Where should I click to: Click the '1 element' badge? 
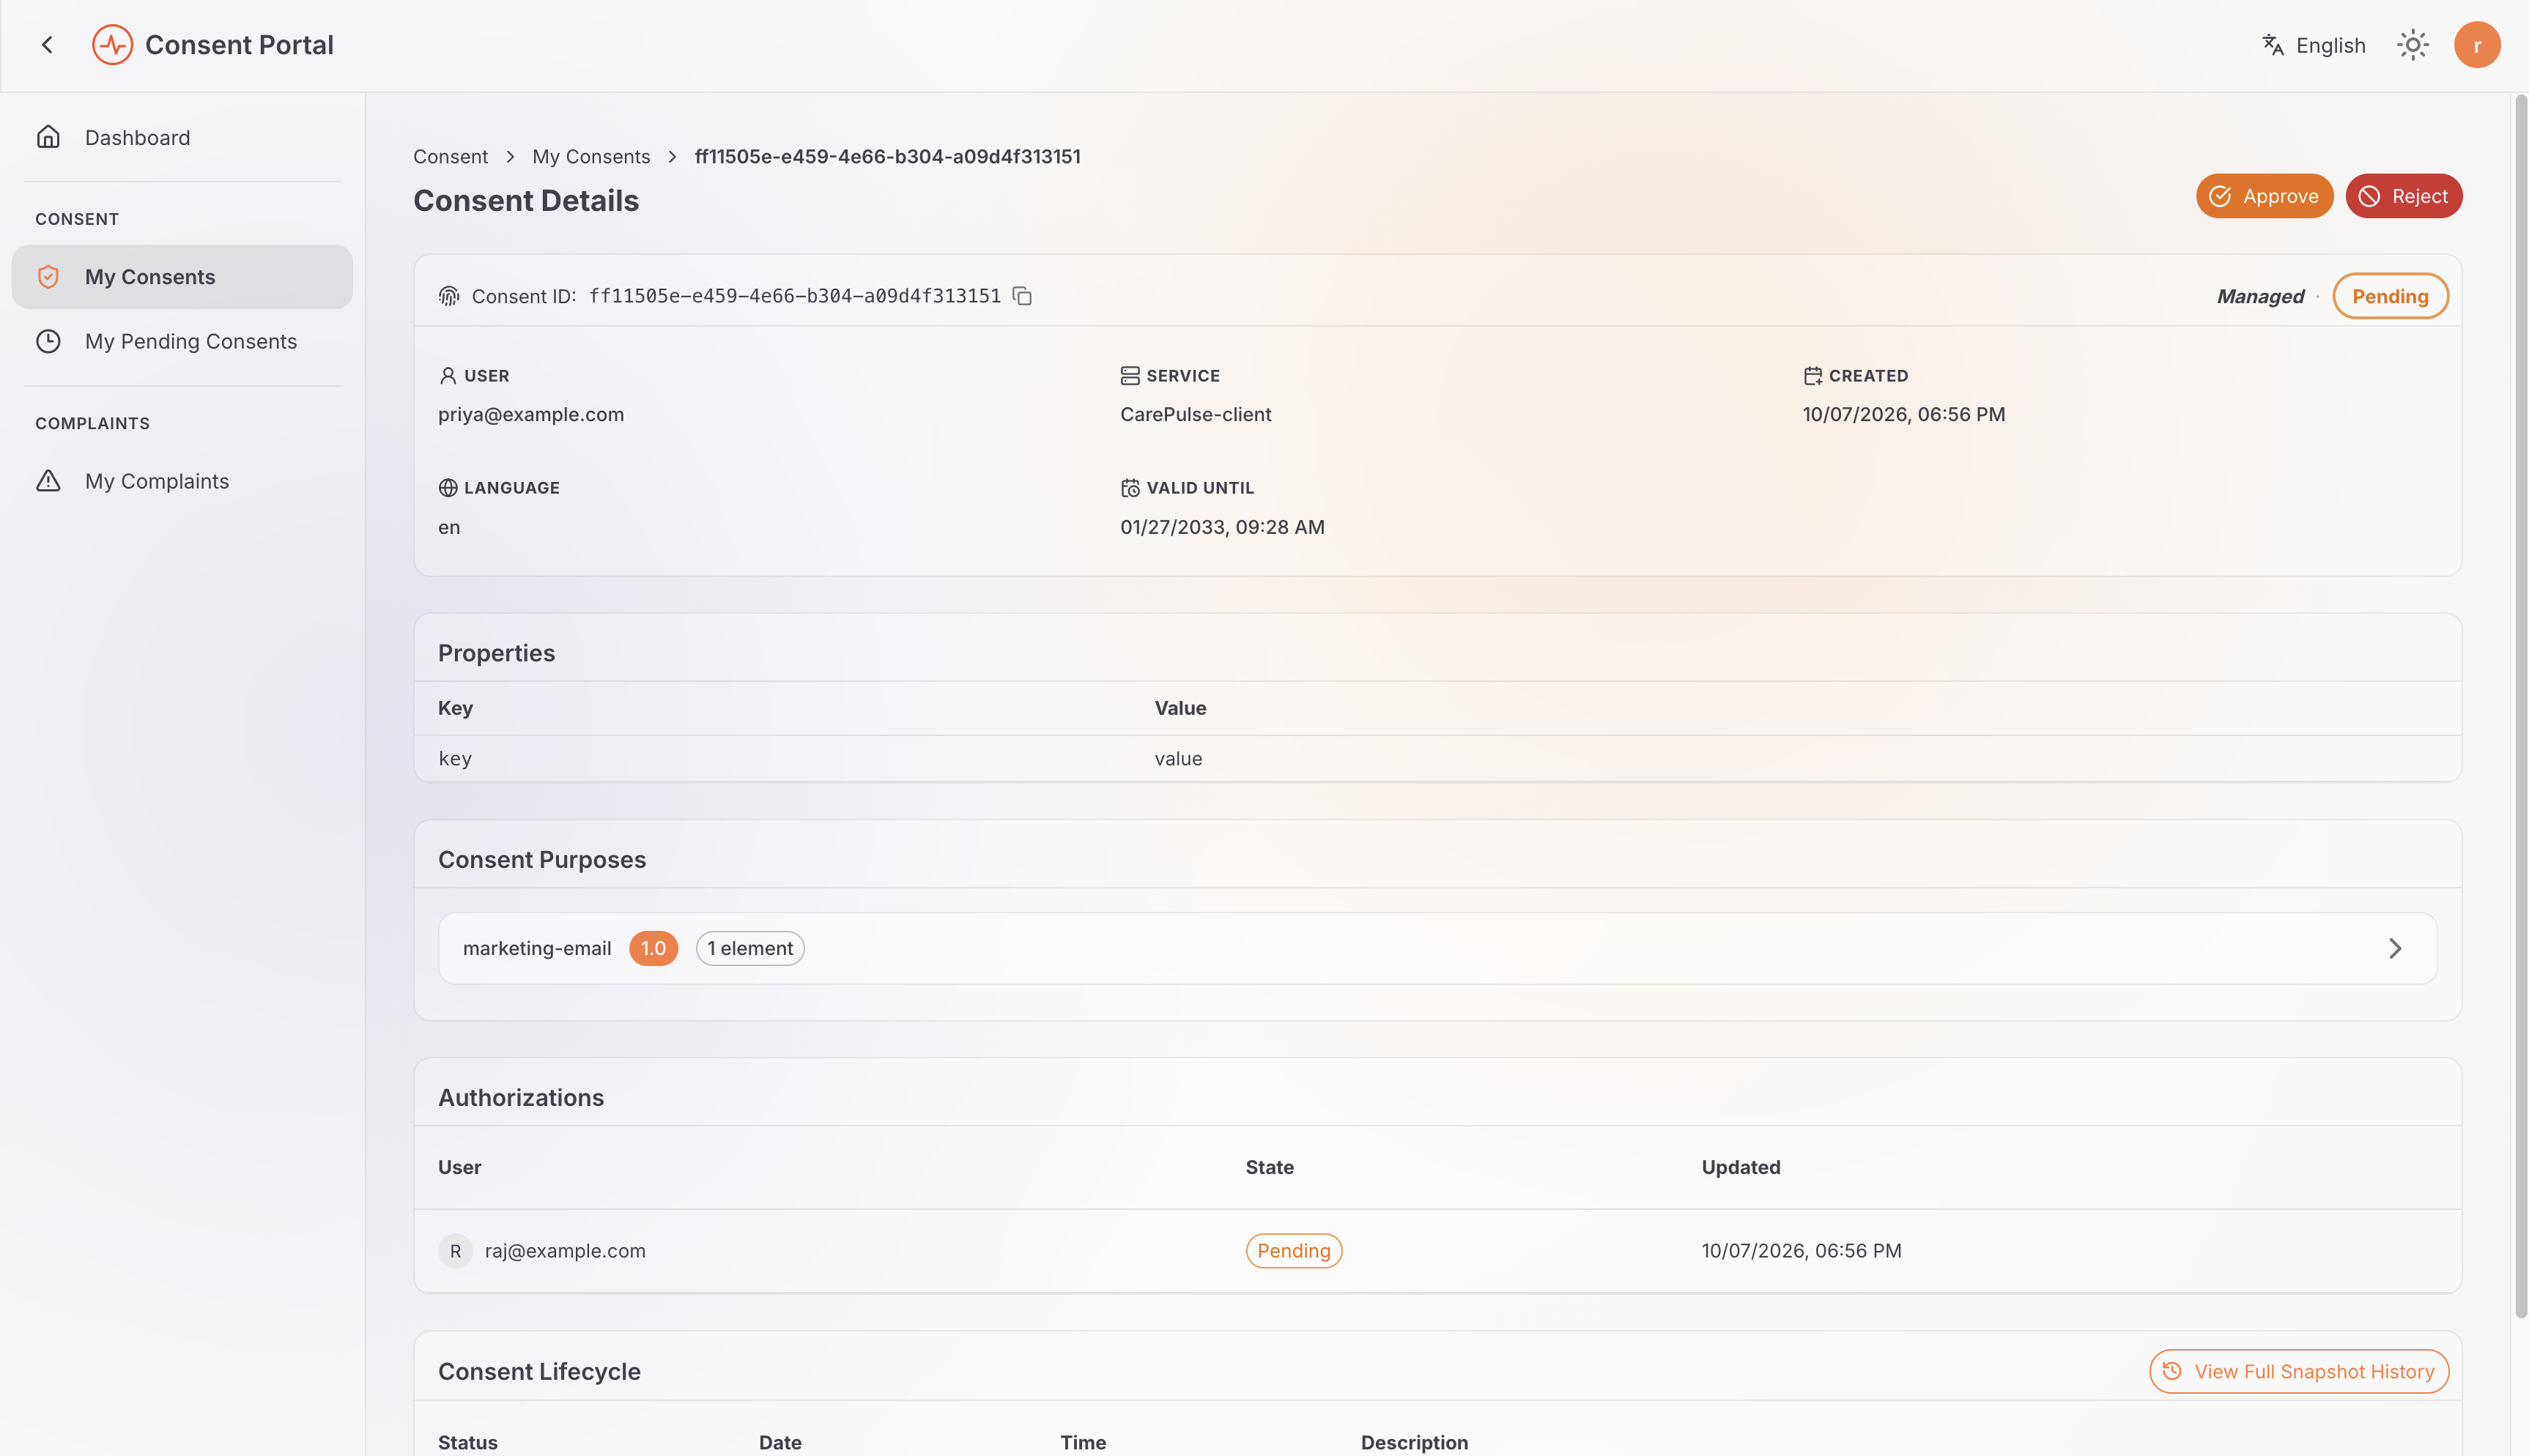(x=750, y=948)
